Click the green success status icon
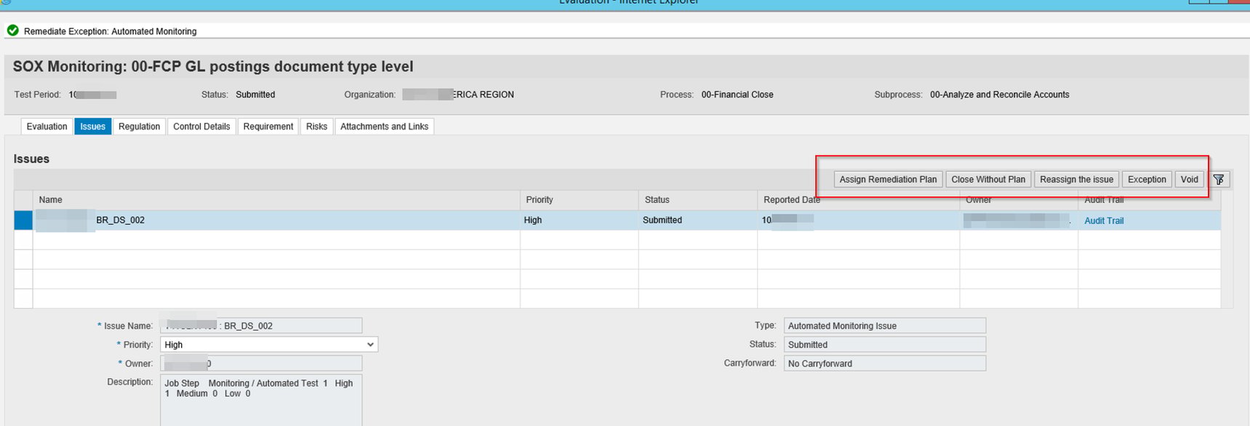The width and height of the screenshot is (1250, 426). click(12, 31)
